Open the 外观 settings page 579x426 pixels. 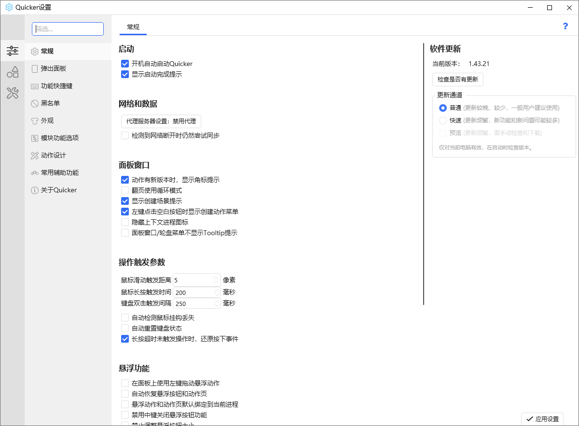68,121
